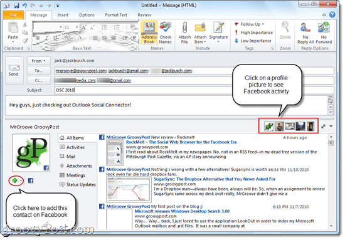This screenshot has width=345, height=240.
Task: Open Windows Desktop Search 3.00 link
Action: tap(182, 211)
